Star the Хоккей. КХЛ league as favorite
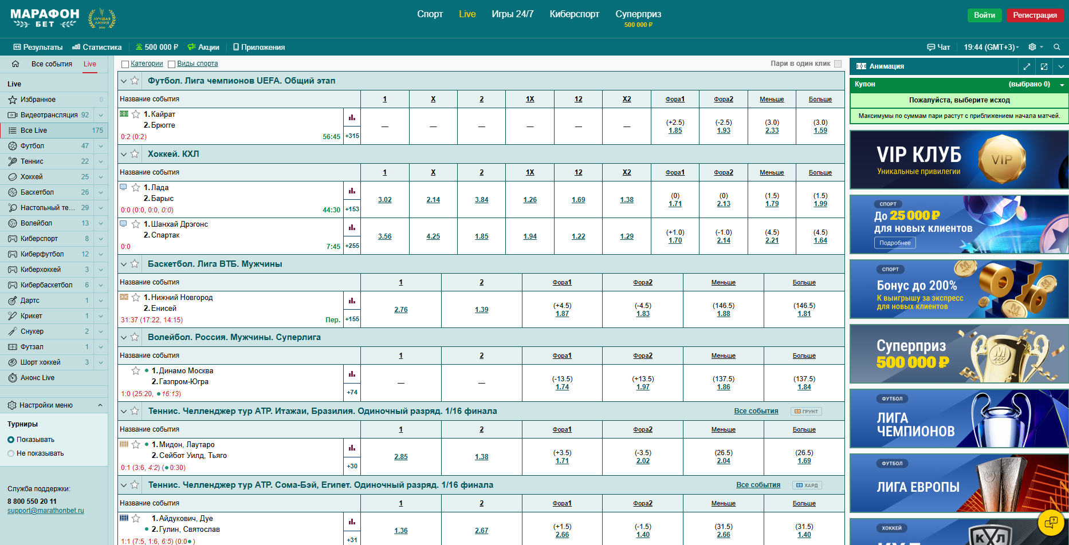The height and width of the screenshot is (545, 1069). 135,154
